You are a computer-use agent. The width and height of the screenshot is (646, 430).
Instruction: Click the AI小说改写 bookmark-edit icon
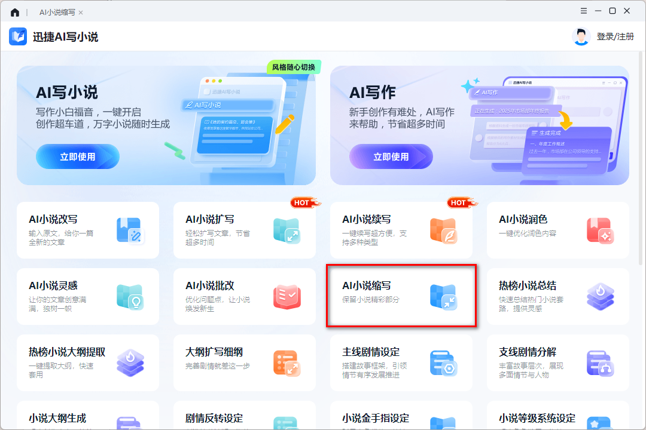click(x=130, y=231)
